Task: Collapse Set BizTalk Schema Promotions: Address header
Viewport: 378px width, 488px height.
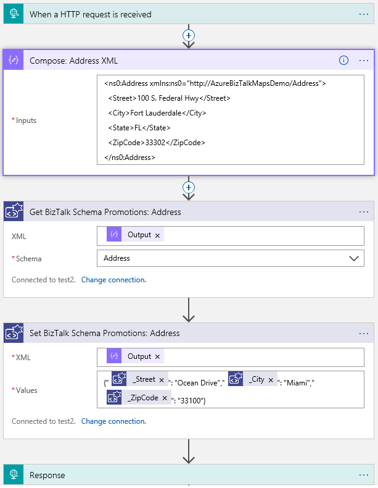Action: click(x=189, y=333)
